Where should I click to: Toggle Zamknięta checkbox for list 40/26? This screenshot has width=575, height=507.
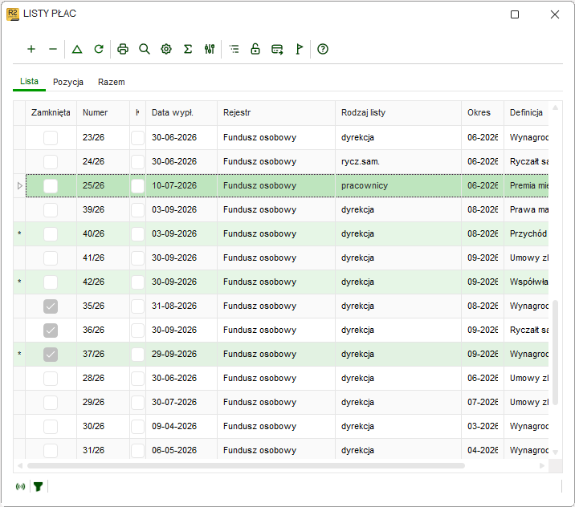(x=51, y=234)
